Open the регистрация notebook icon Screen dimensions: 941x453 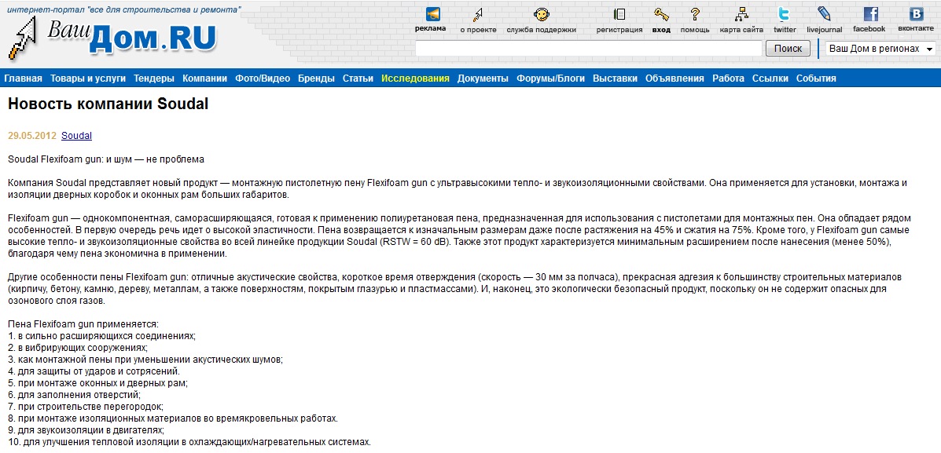[619, 14]
